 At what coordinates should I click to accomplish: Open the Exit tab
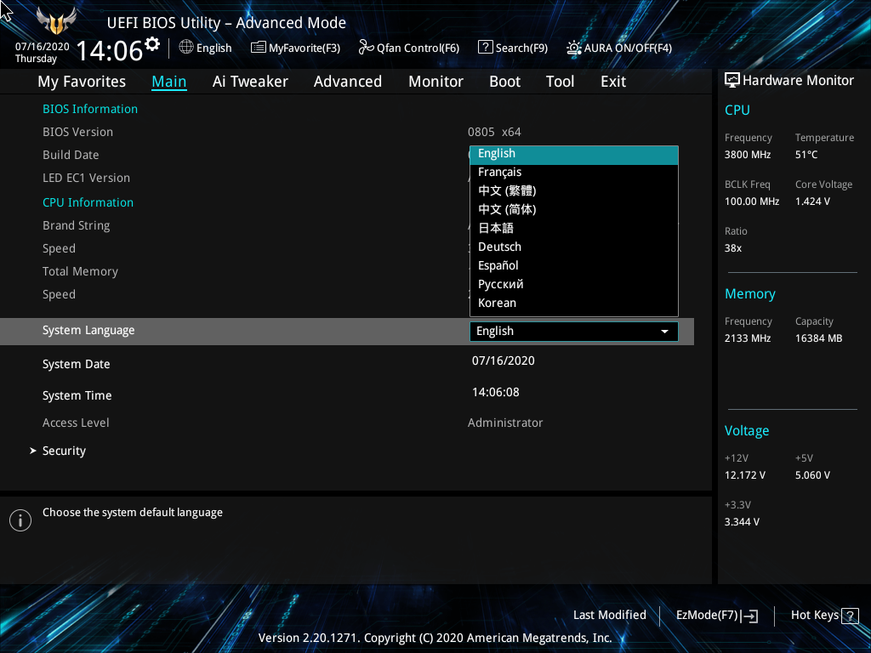(x=613, y=82)
